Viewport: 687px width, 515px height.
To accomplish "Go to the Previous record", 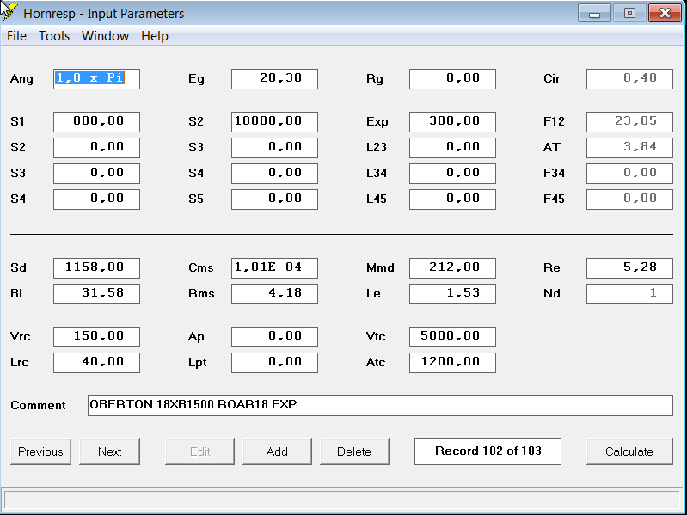I will (40, 451).
